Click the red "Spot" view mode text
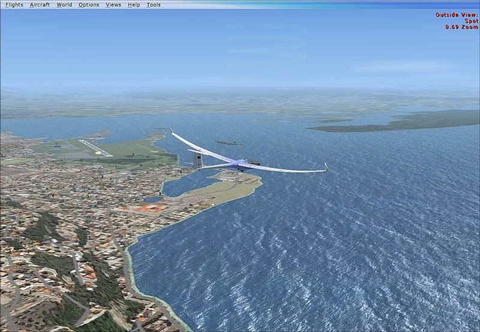The height and width of the screenshot is (332, 480). point(472,21)
